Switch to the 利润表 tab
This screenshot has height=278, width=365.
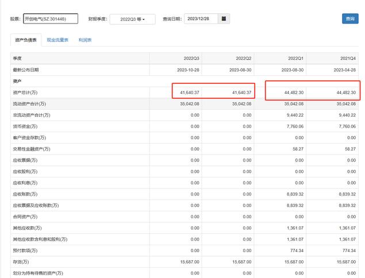[x=86, y=40]
